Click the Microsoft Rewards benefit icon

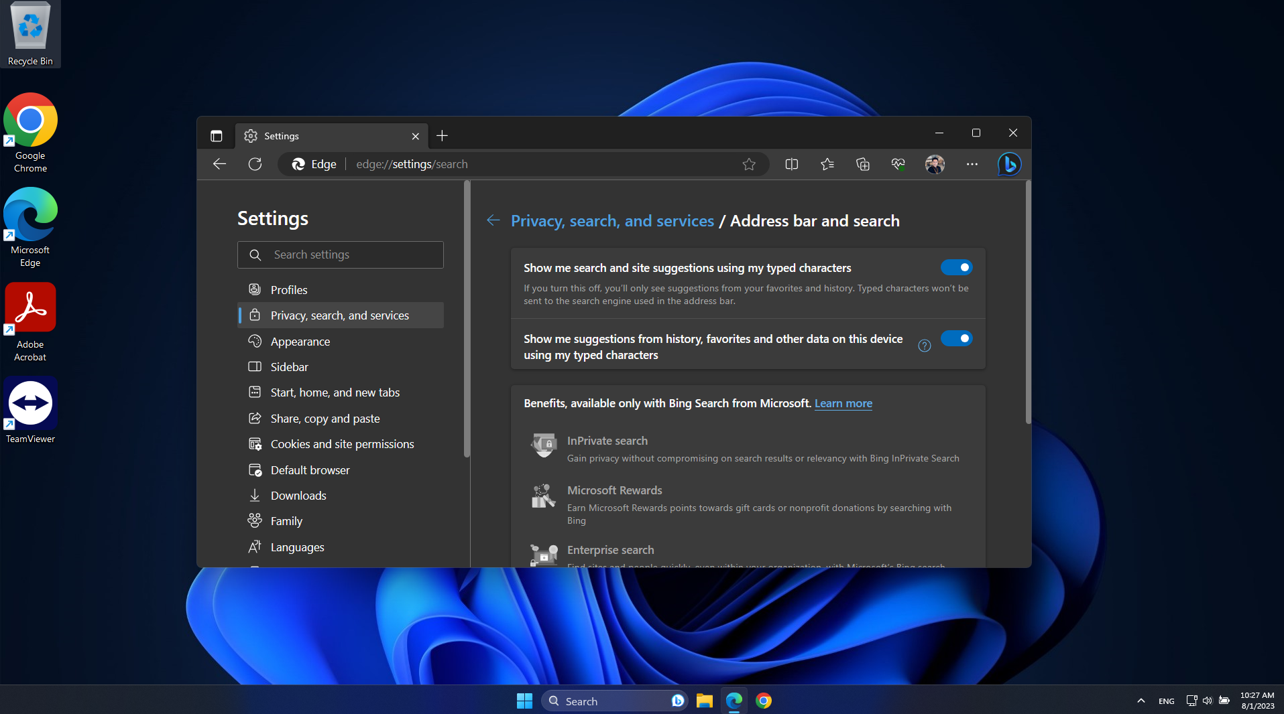(544, 496)
